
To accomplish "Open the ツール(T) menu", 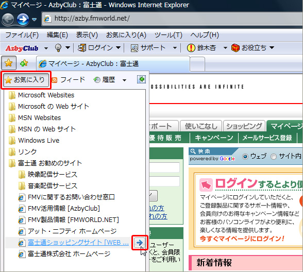I will 169,35.
